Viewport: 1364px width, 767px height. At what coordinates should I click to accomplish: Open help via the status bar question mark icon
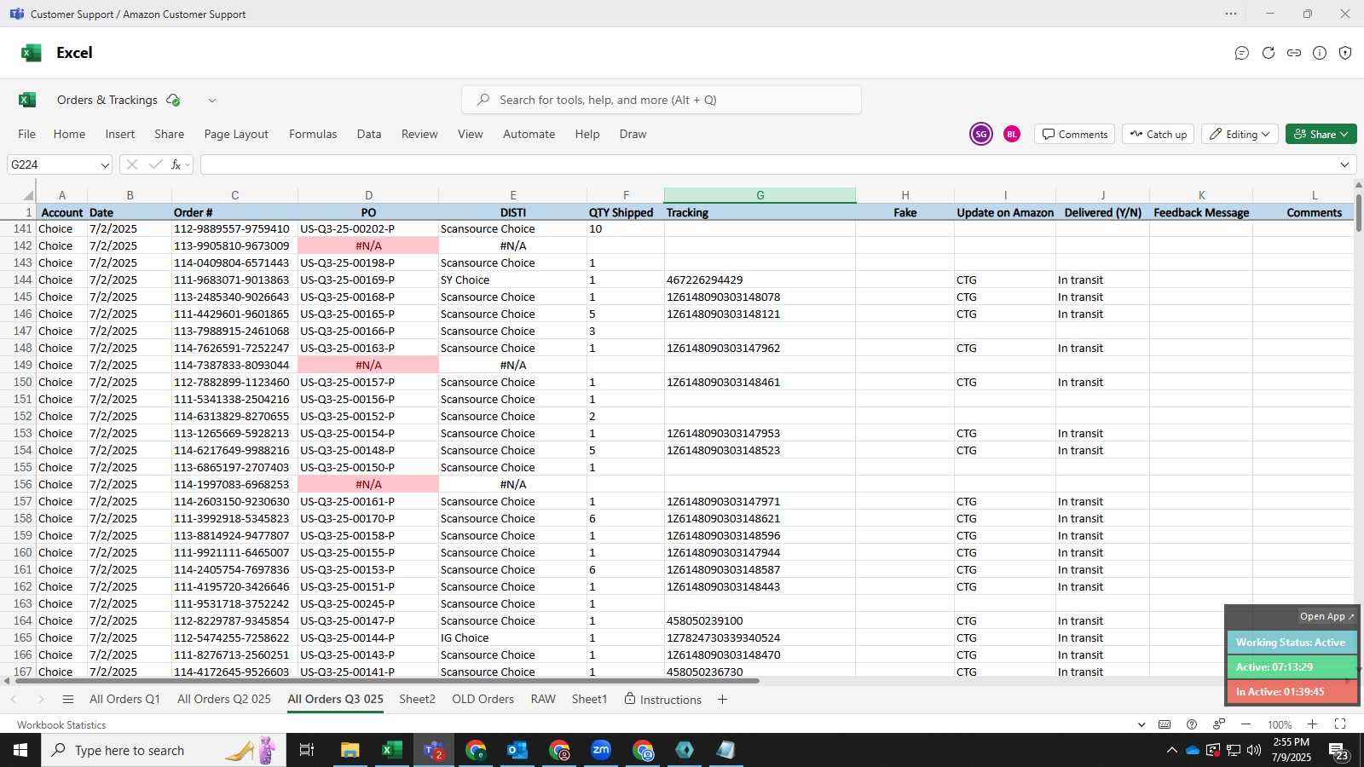(x=1192, y=724)
